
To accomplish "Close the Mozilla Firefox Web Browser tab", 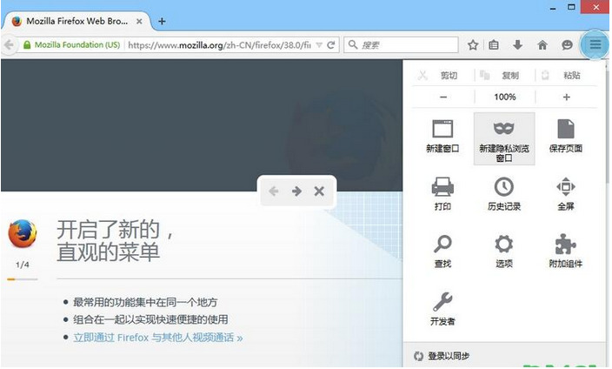I will coord(139,22).
